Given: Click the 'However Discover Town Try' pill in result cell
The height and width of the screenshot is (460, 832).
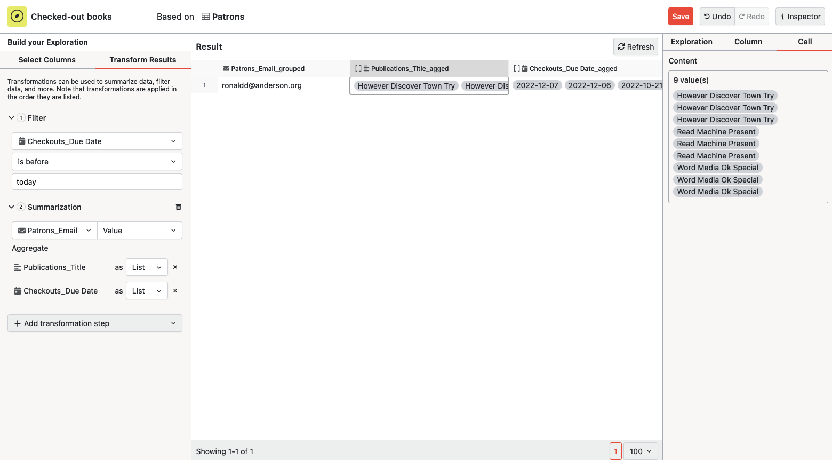Looking at the screenshot, I should pos(406,86).
